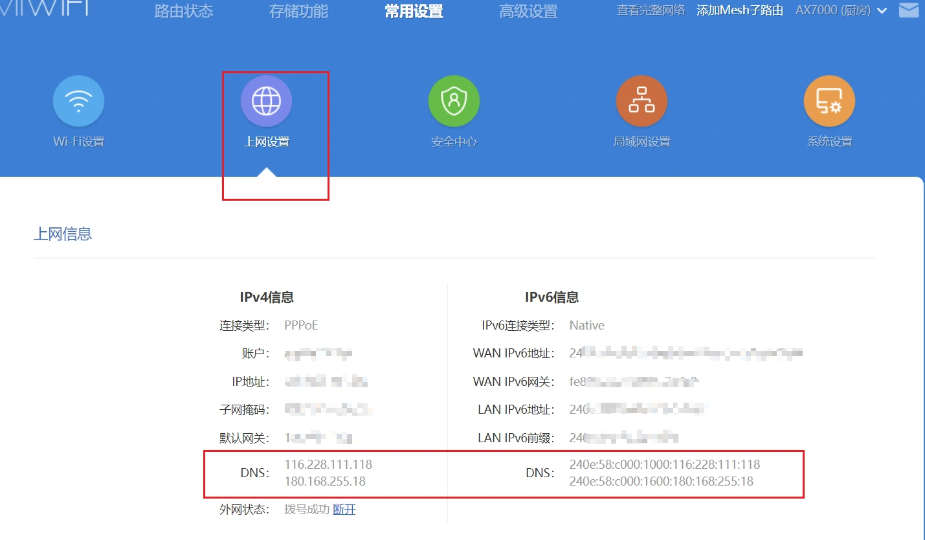Click the WAN IPv6网关 label
The height and width of the screenshot is (540, 925).
(x=514, y=381)
